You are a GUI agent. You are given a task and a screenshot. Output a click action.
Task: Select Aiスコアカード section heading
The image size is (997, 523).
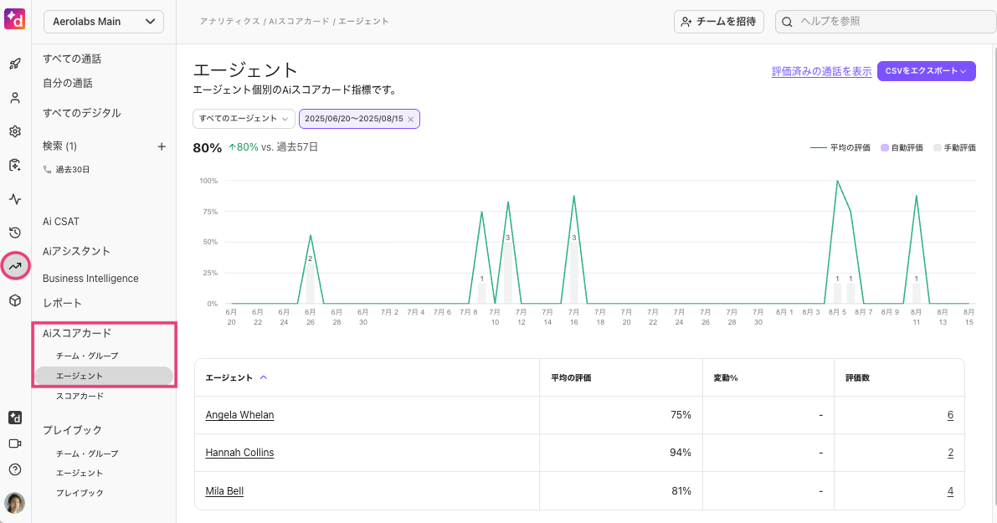[x=77, y=333]
